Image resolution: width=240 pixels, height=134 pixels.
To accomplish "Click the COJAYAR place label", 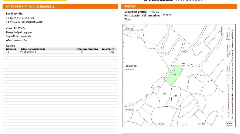I will (x=131, y=66).
